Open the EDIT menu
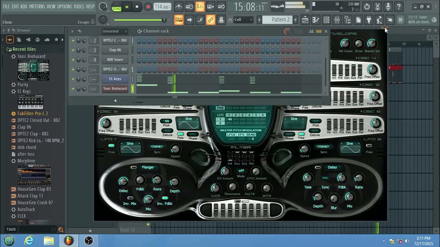This screenshot has height=247, width=440. pyautogui.click(x=15, y=7)
